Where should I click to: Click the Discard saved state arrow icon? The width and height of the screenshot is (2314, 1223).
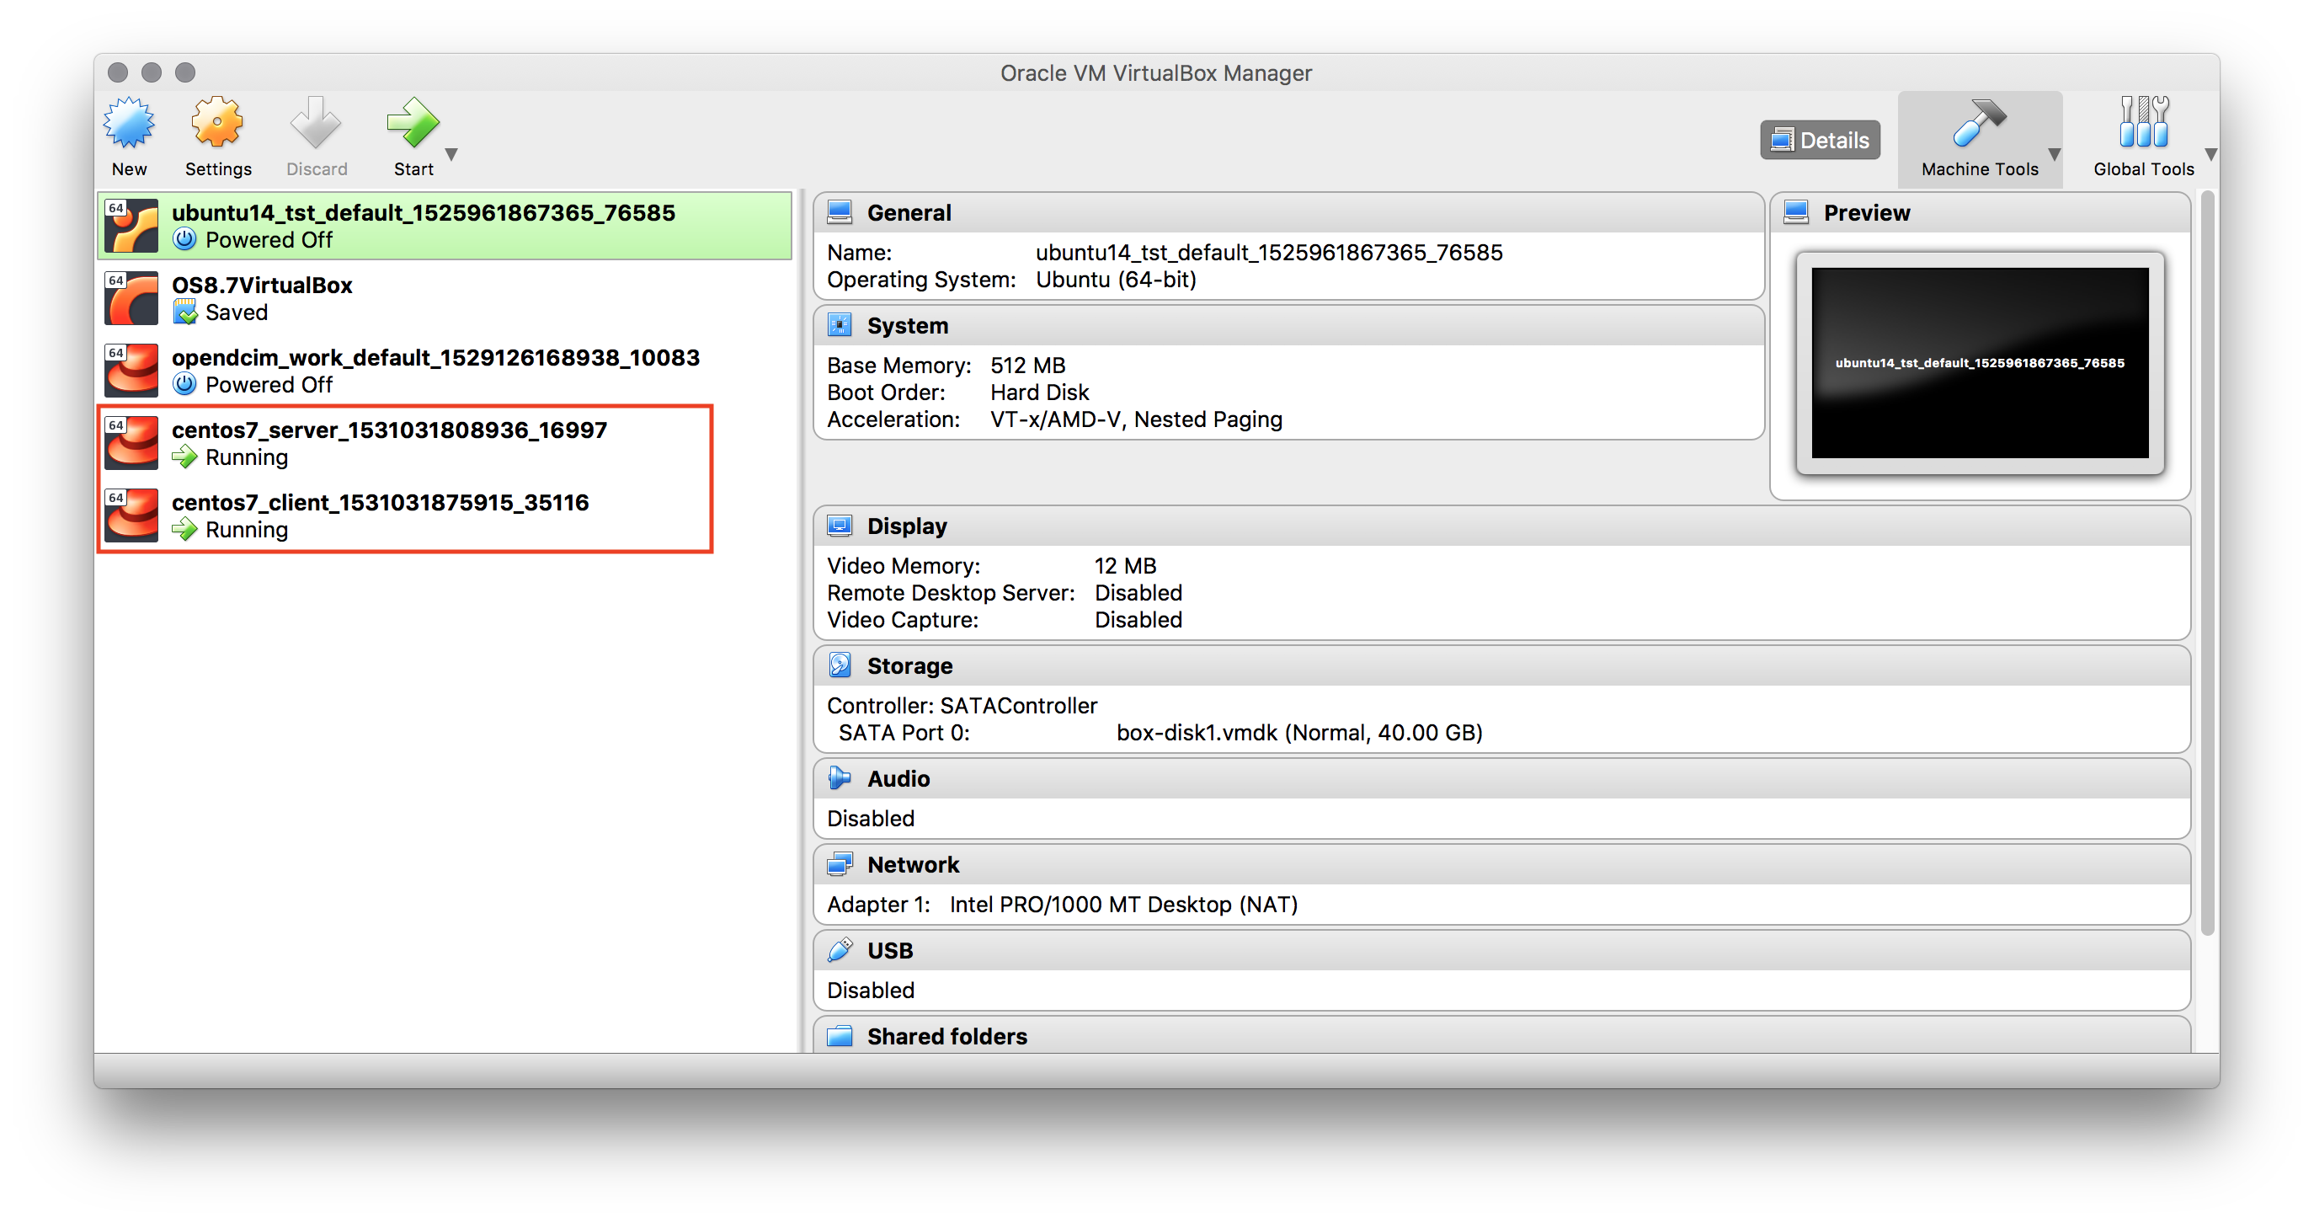click(317, 123)
